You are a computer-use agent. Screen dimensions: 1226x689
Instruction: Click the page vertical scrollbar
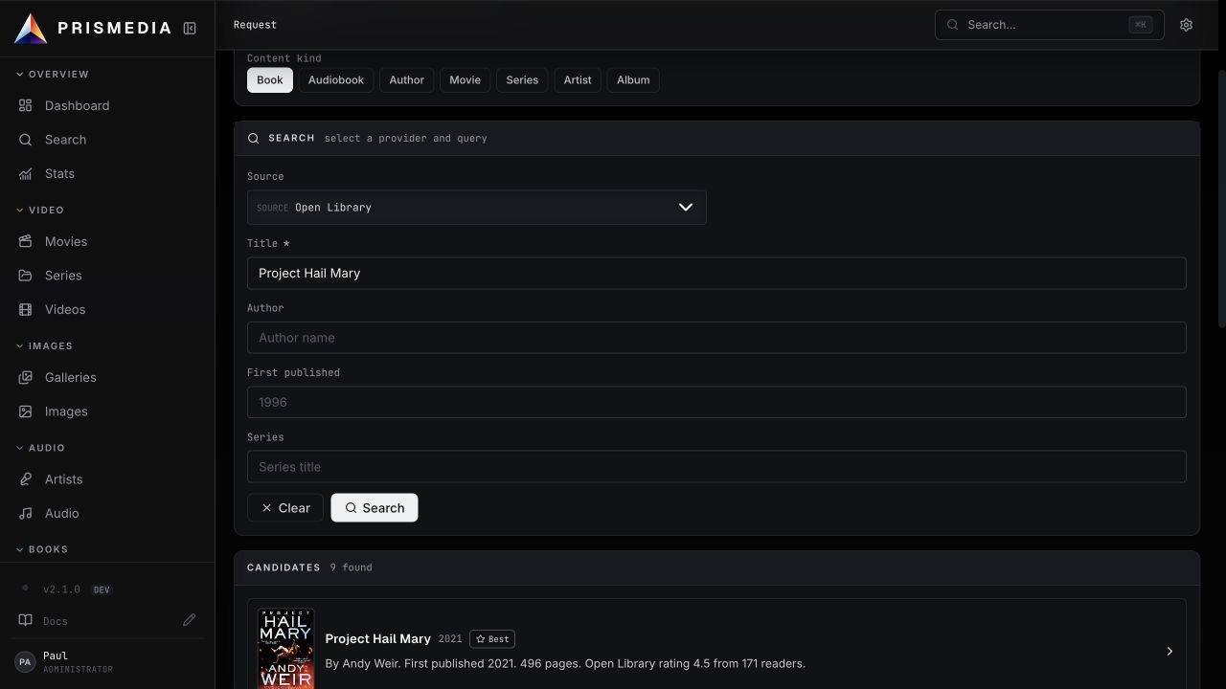tap(1221, 199)
